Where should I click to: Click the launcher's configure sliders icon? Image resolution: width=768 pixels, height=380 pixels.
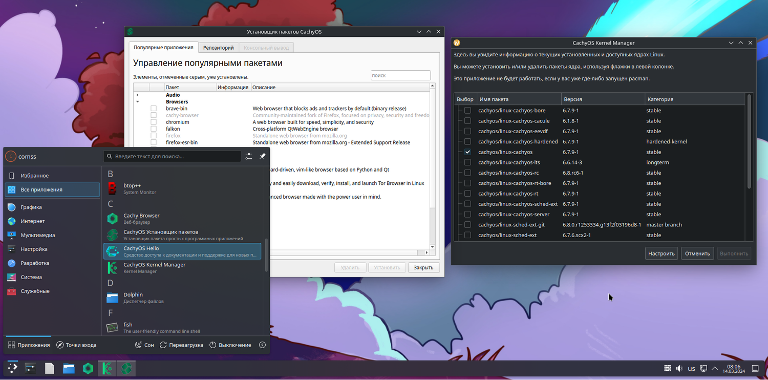click(x=249, y=156)
